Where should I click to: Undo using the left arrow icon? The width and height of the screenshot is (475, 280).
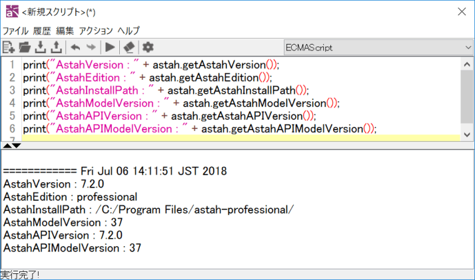tap(75, 47)
